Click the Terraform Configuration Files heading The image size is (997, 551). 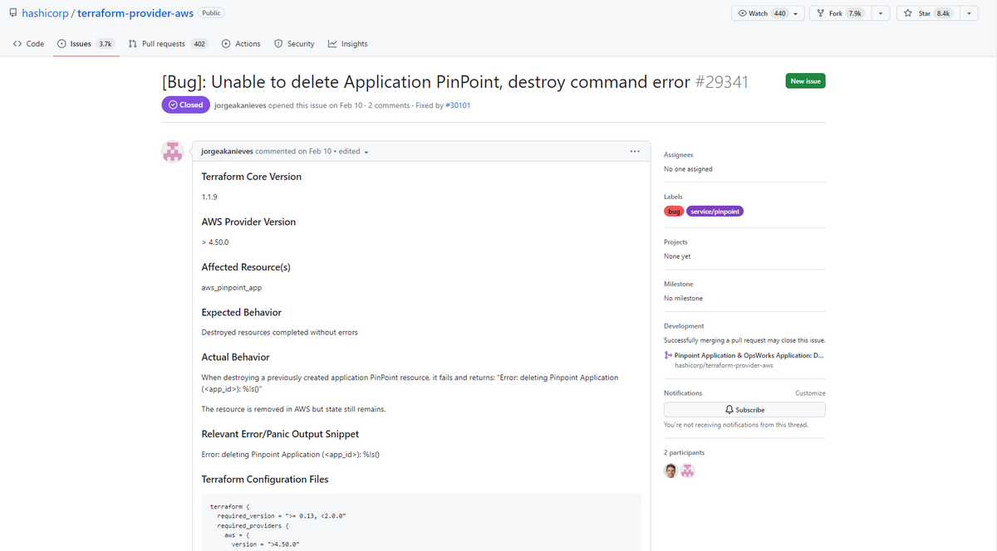tap(265, 480)
